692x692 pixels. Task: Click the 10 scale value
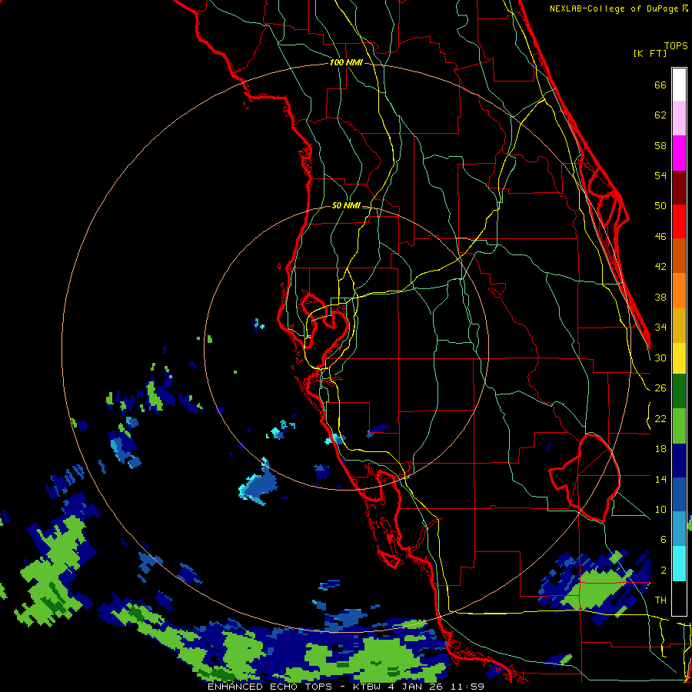point(660,510)
